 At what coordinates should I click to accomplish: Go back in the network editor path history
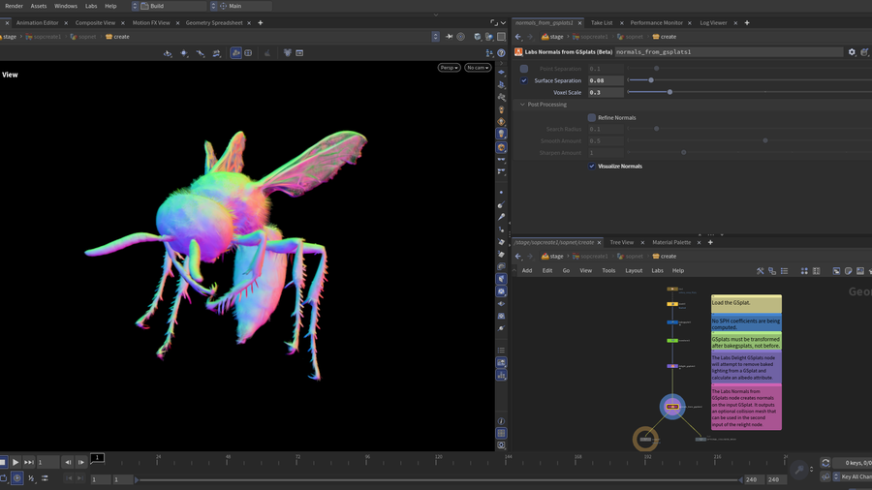518,256
